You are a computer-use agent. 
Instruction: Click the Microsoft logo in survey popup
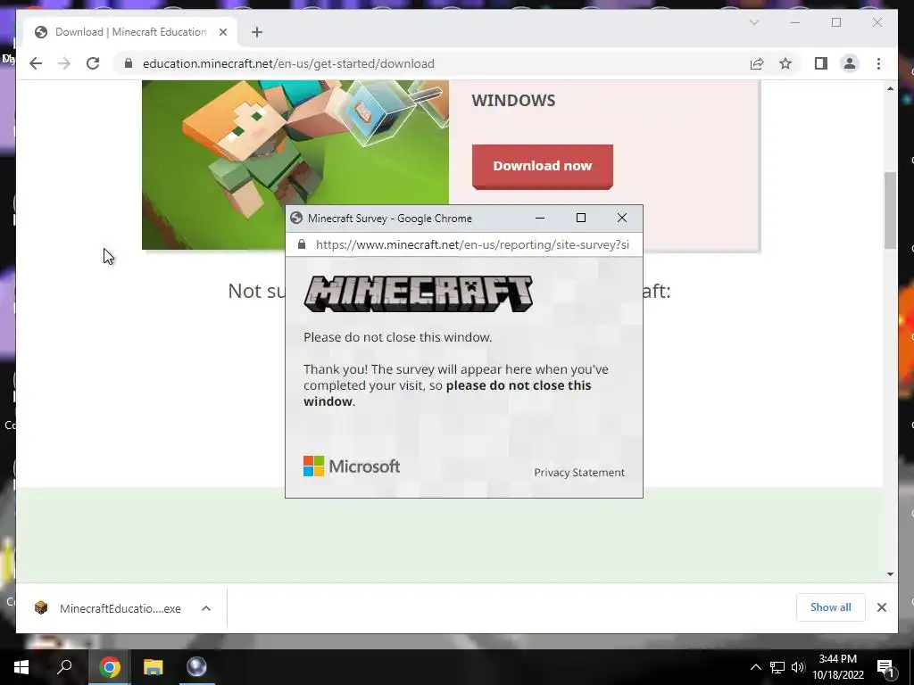[x=352, y=466]
